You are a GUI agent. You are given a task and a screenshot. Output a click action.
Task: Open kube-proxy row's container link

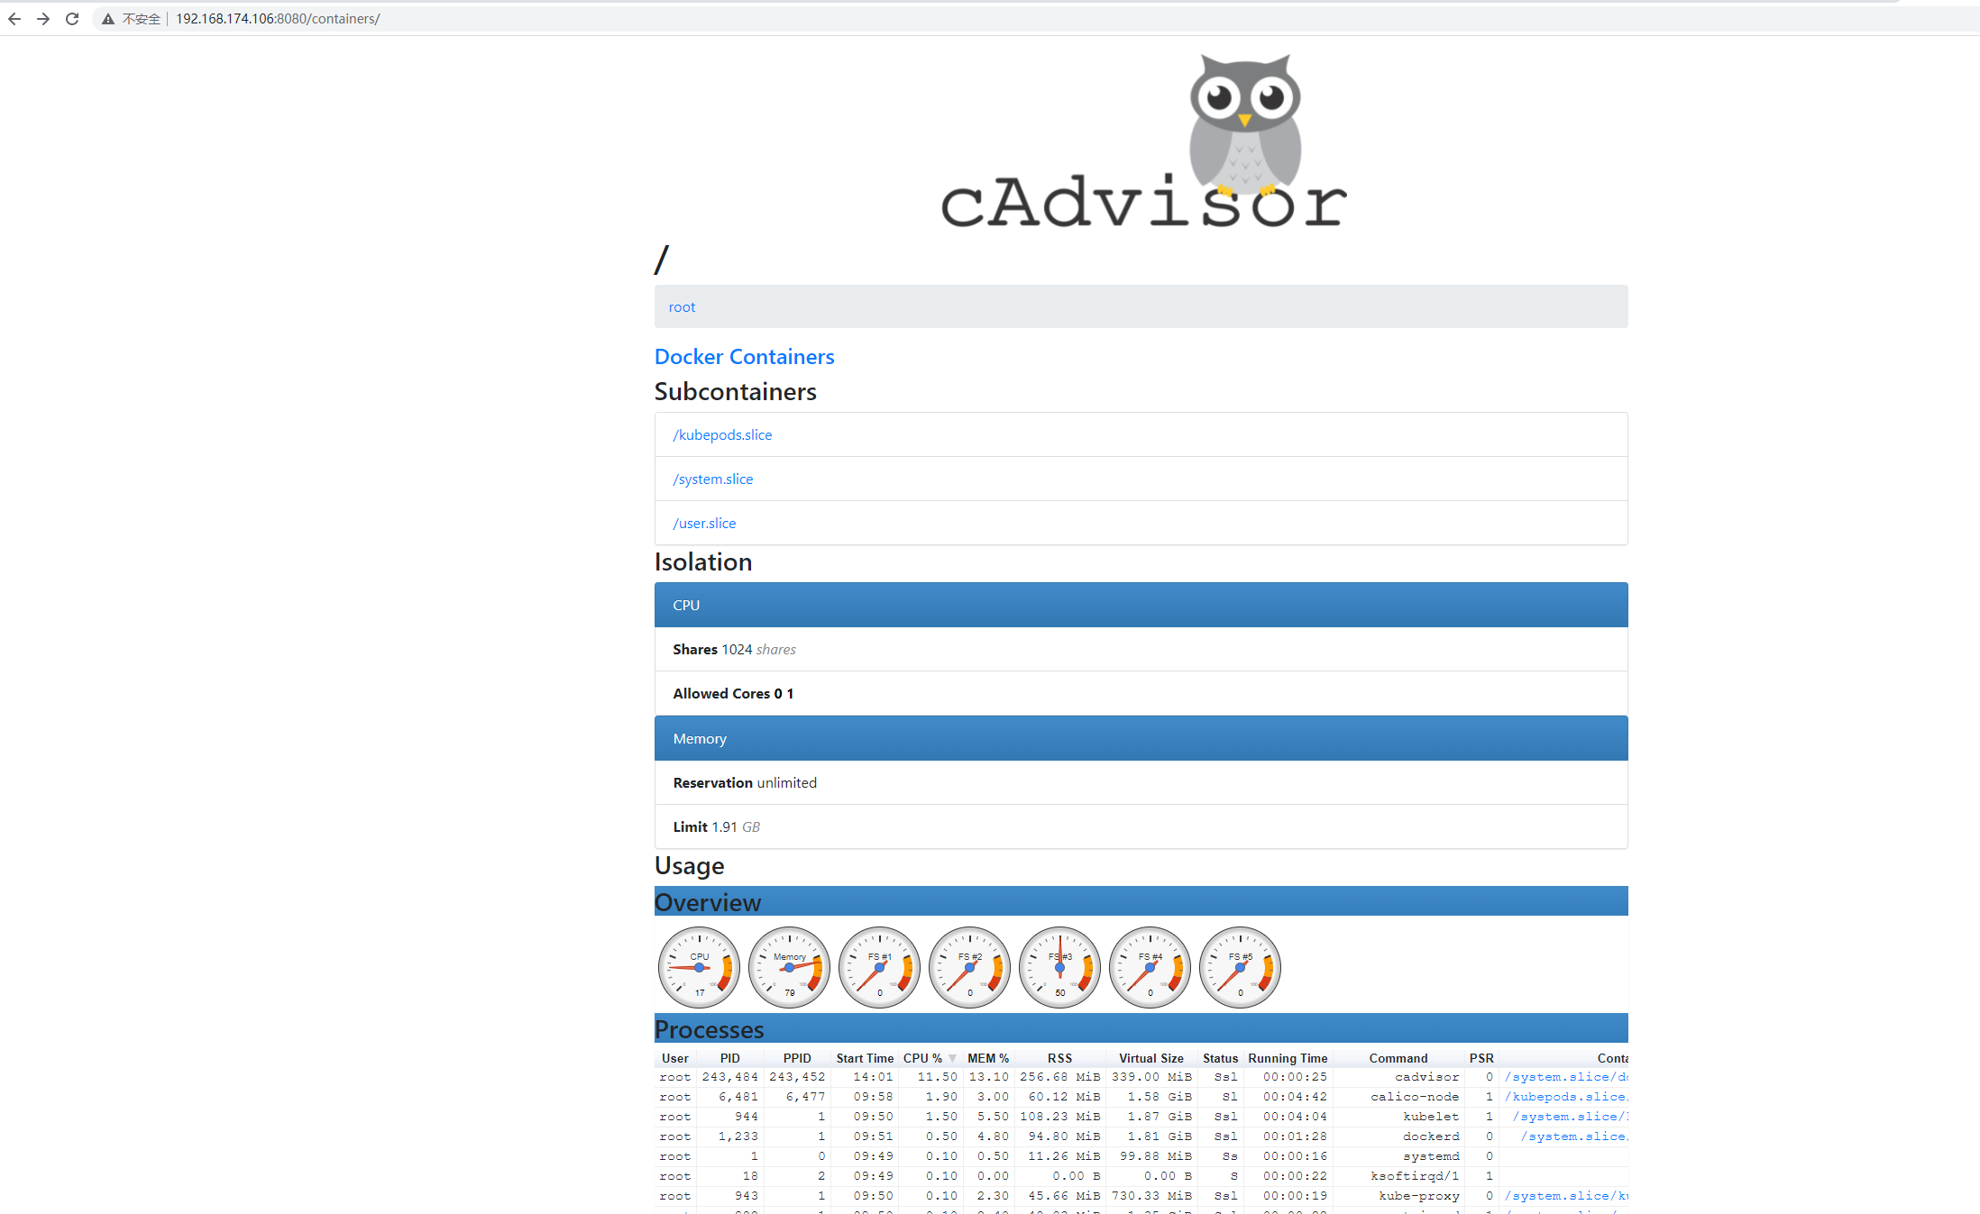click(1566, 1196)
